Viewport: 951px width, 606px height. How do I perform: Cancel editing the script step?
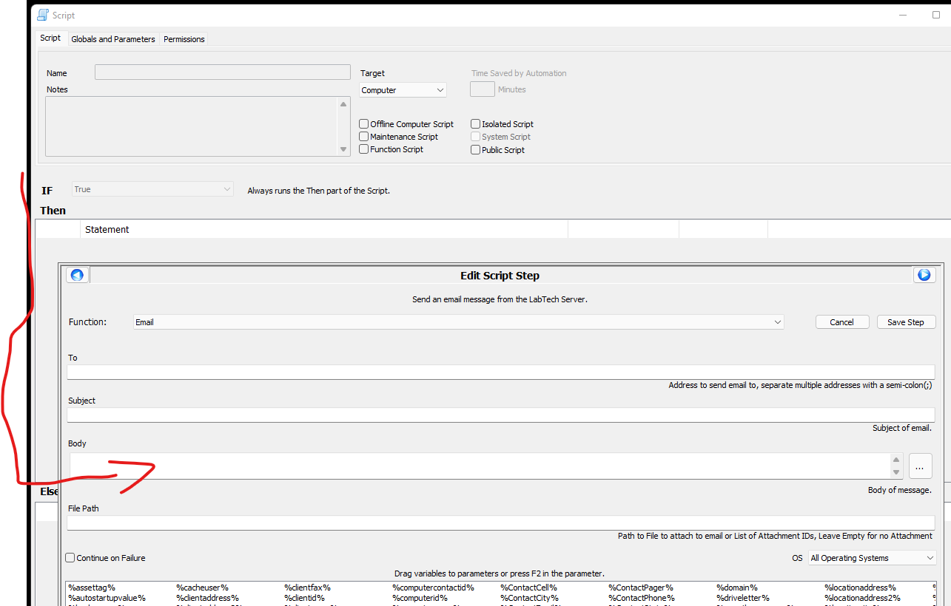tap(841, 321)
